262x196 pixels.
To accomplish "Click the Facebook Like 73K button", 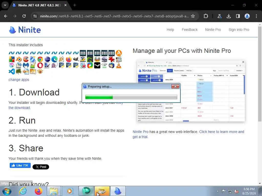I will click(x=20, y=165).
